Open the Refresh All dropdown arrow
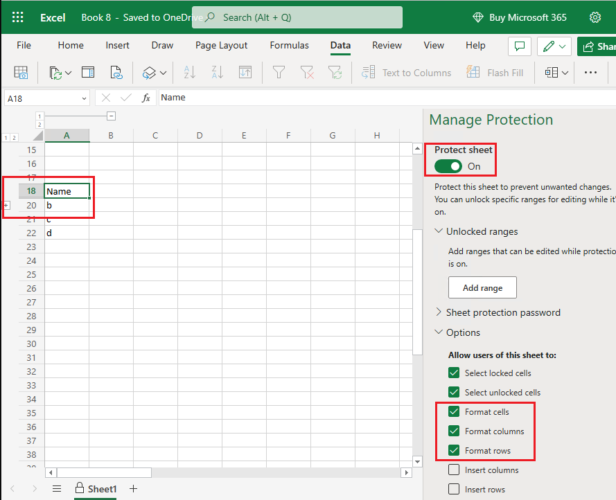 69,73
